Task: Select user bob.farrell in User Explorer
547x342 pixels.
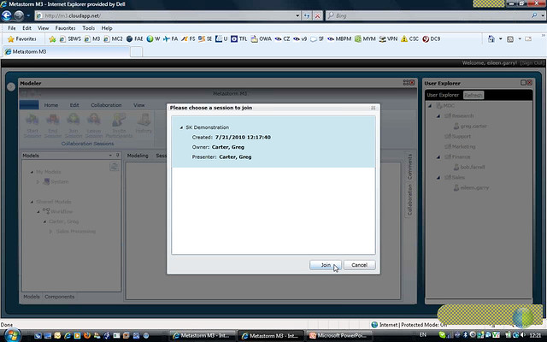Action: 469,168
